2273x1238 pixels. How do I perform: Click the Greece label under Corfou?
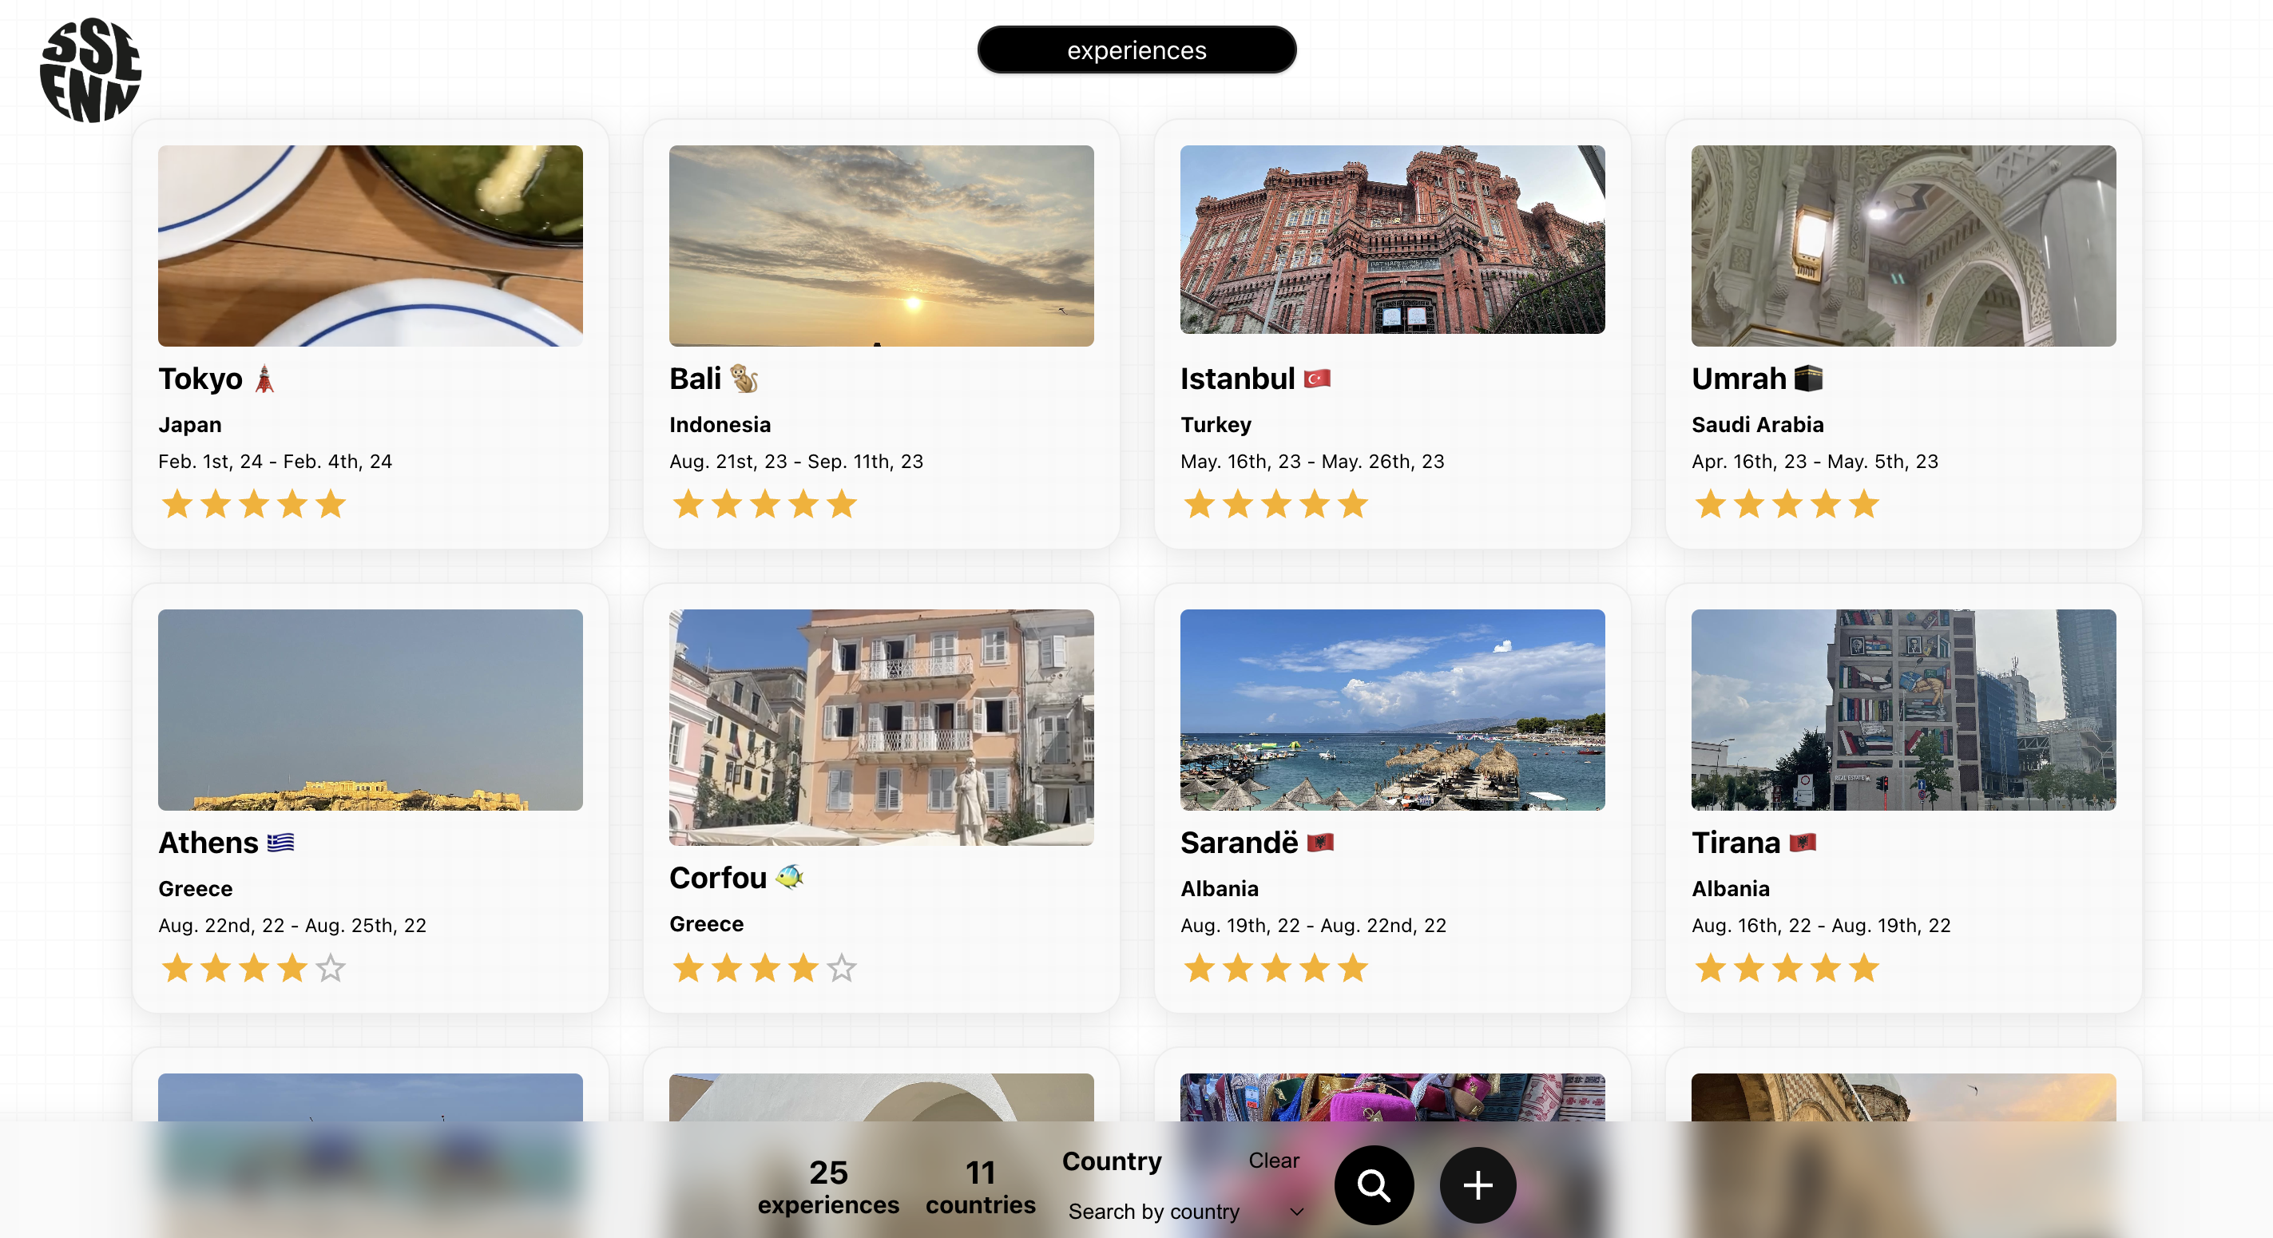(x=706, y=925)
